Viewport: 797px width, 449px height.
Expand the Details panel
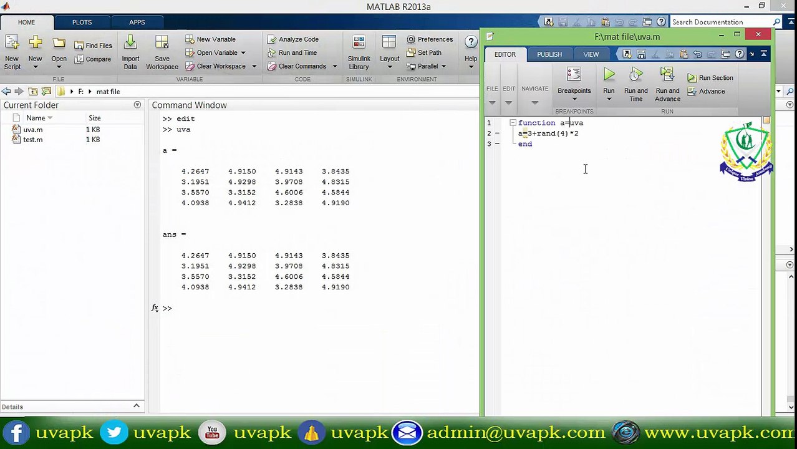[x=136, y=406]
